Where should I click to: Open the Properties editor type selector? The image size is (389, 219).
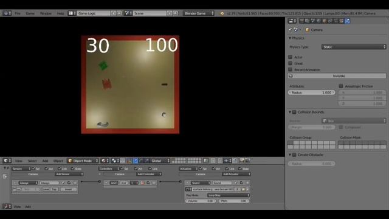pos(292,21)
